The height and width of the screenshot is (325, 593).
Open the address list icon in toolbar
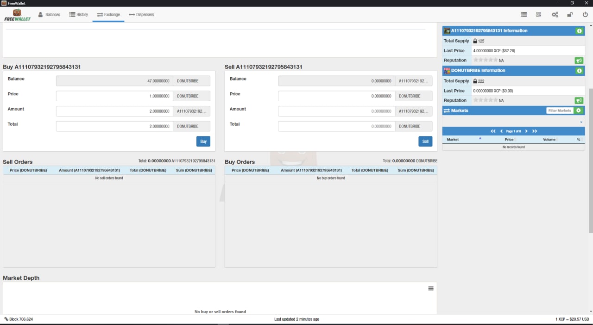(x=524, y=14)
